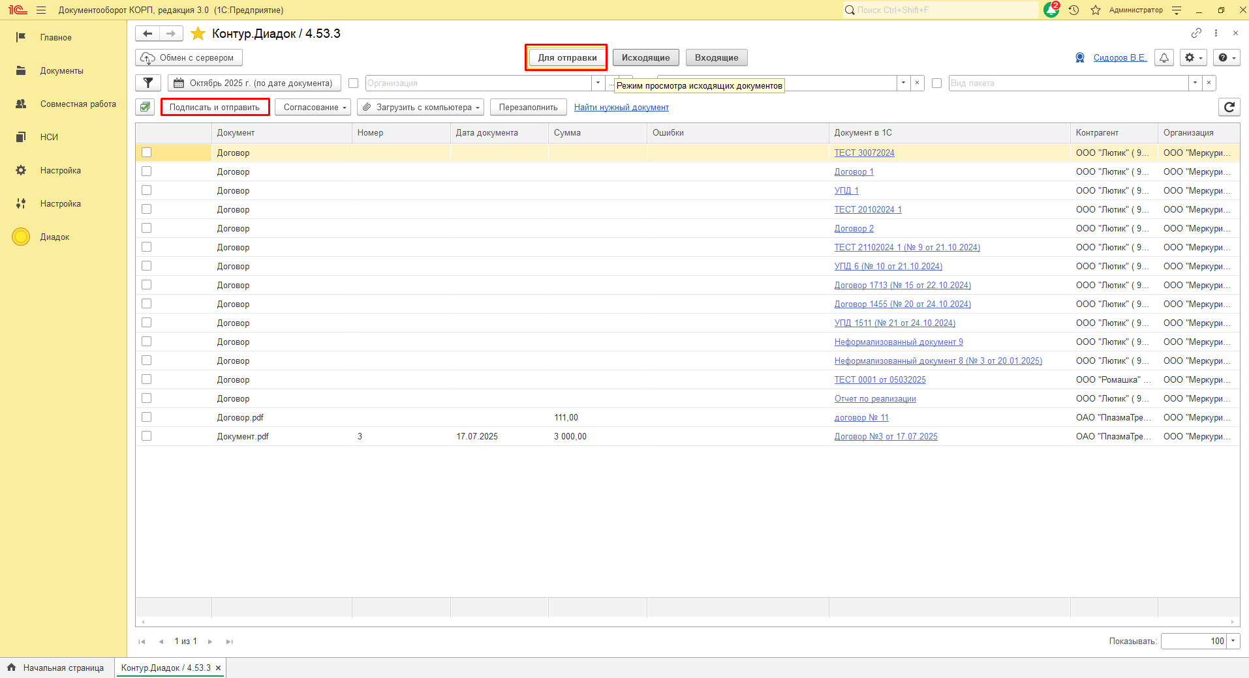Open the Найти нужный документ link

(621, 107)
